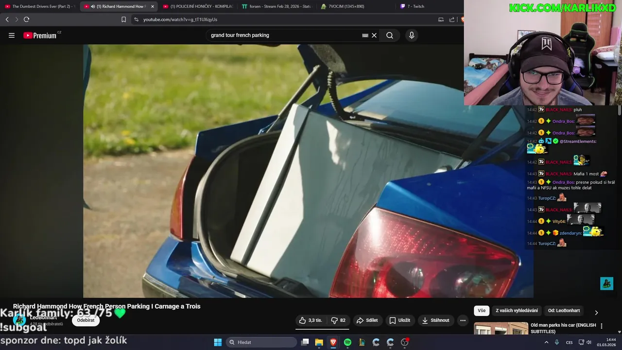Mute the Richard Hammond tab via speaker icon
Image resolution: width=622 pixels, height=350 pixels.
coord(93,6)
